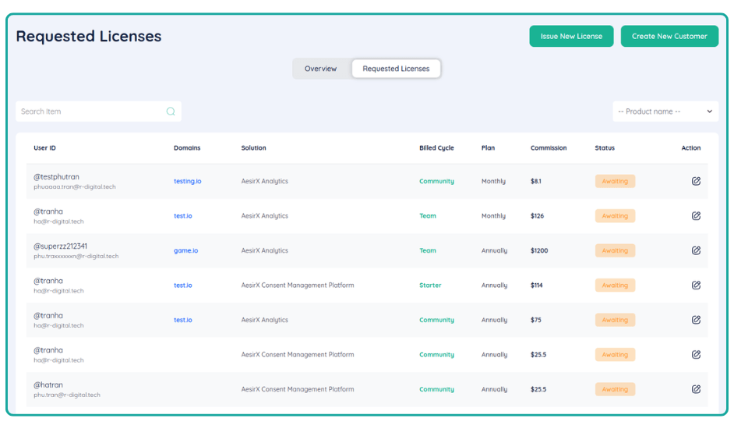Open the Product name dropdown
This screenshot has width=734, height=429.
[x=665, y=112]
